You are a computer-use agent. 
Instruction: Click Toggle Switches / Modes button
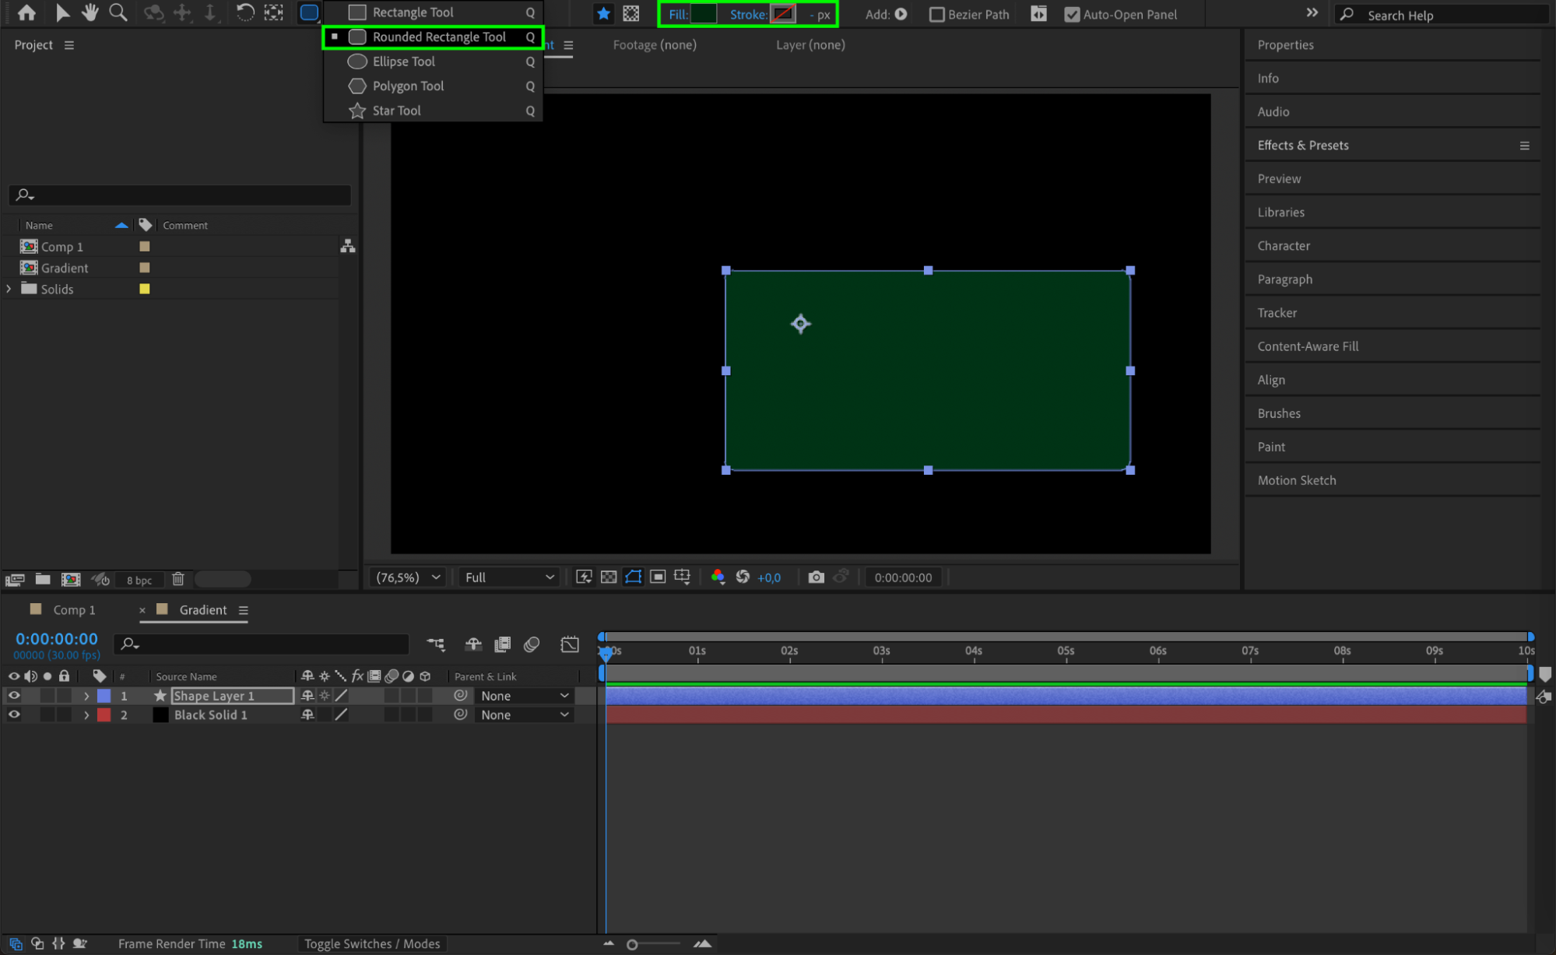click(371, 943)
